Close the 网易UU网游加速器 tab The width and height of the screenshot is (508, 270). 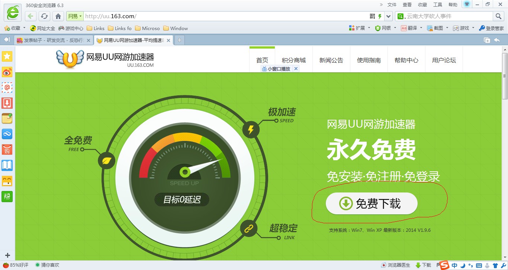point(168,40)
